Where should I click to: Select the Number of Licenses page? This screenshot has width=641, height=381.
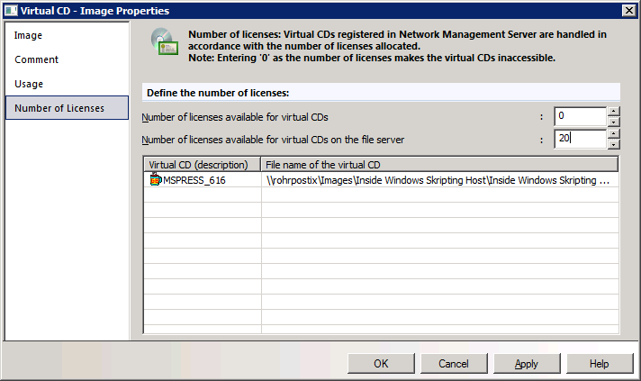(x=67, y=108)
